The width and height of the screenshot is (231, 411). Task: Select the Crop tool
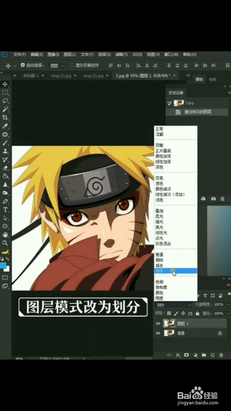point(5,118)
